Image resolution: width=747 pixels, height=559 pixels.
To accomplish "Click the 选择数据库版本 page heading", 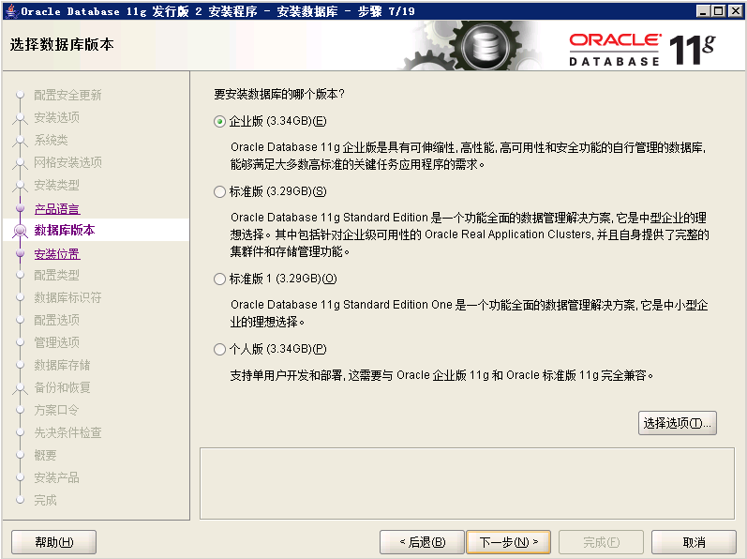I will click(x=62, y=45).
